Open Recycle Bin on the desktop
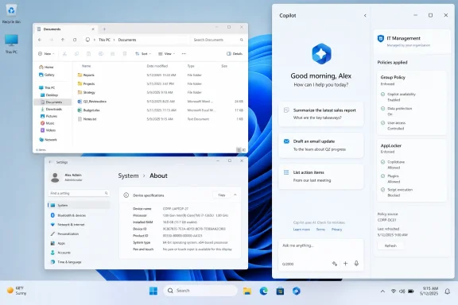 [11, 14]
